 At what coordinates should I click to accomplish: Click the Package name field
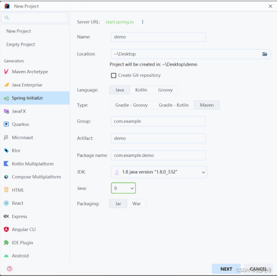click(x=158, y=155)
